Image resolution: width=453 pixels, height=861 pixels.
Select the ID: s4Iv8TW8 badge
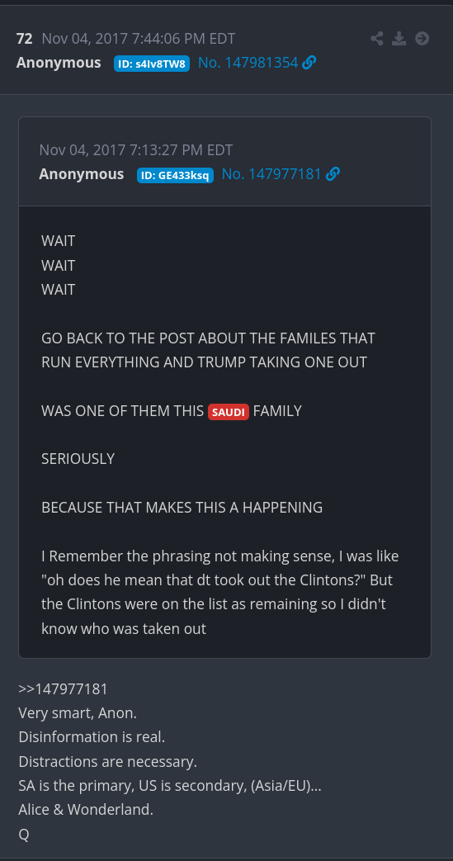152,64
